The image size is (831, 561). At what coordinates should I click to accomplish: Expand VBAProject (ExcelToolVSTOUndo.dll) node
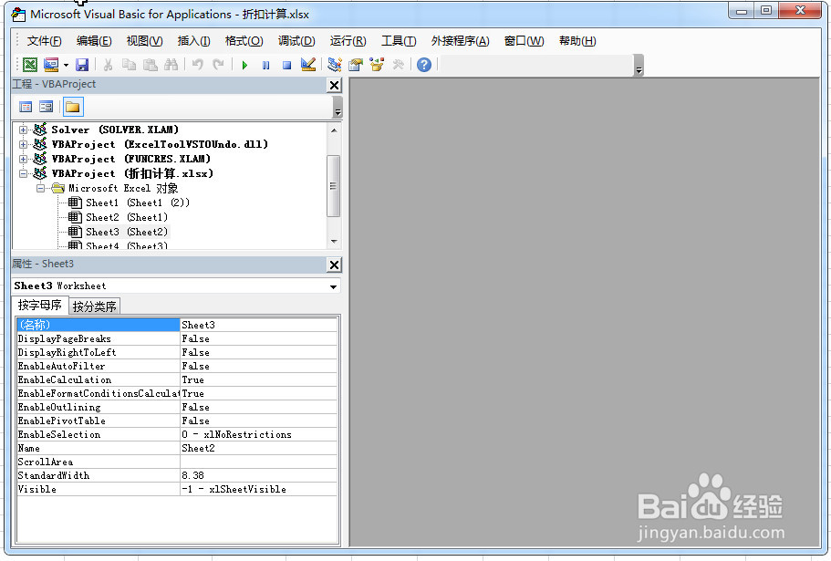pyautogui.click(x=23, y=144)
